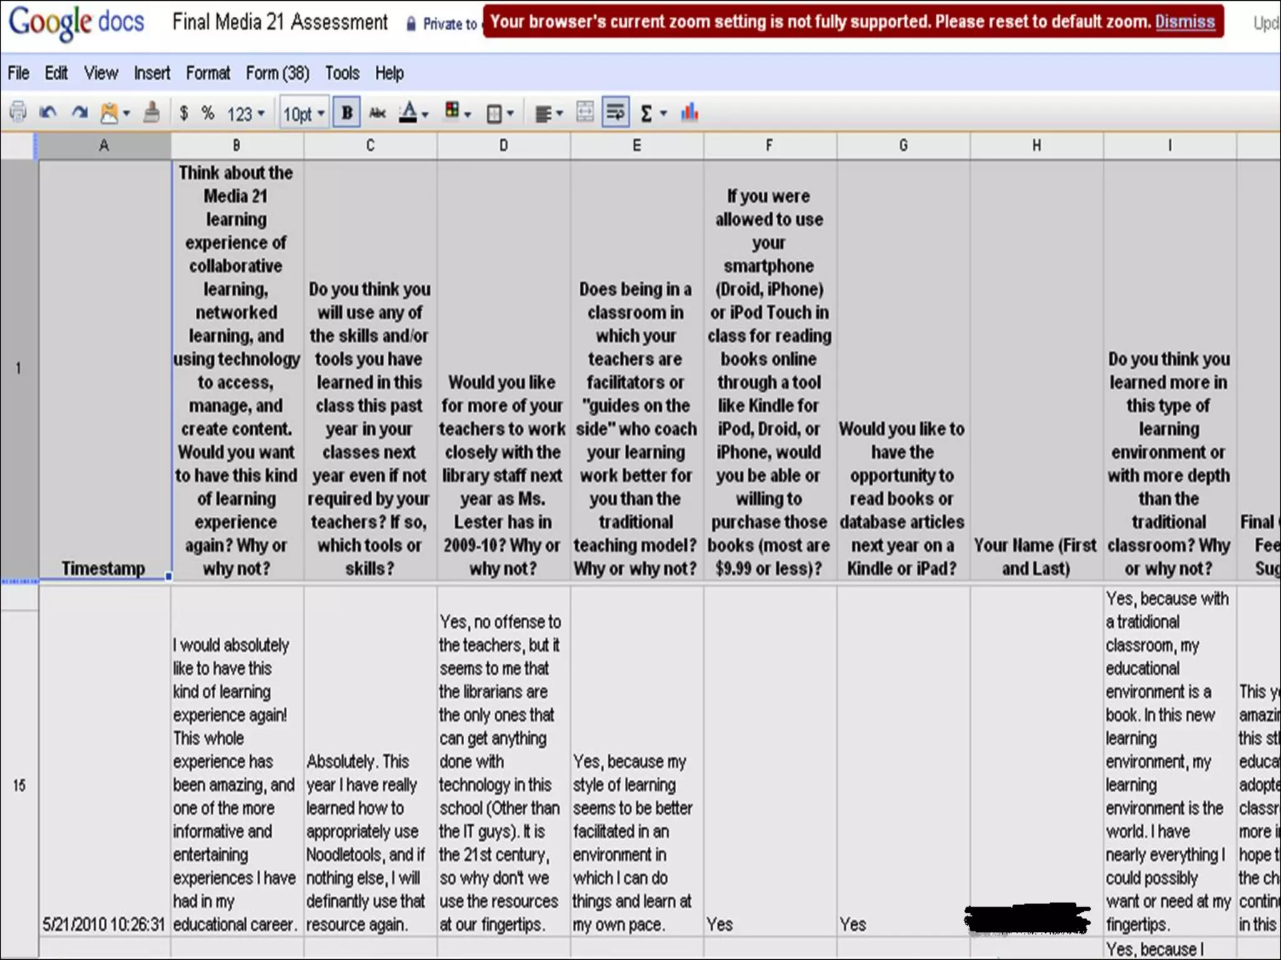The image size is (1281, 960).
Task: Toggle bold formatting
Action: [x=347, y=113]
